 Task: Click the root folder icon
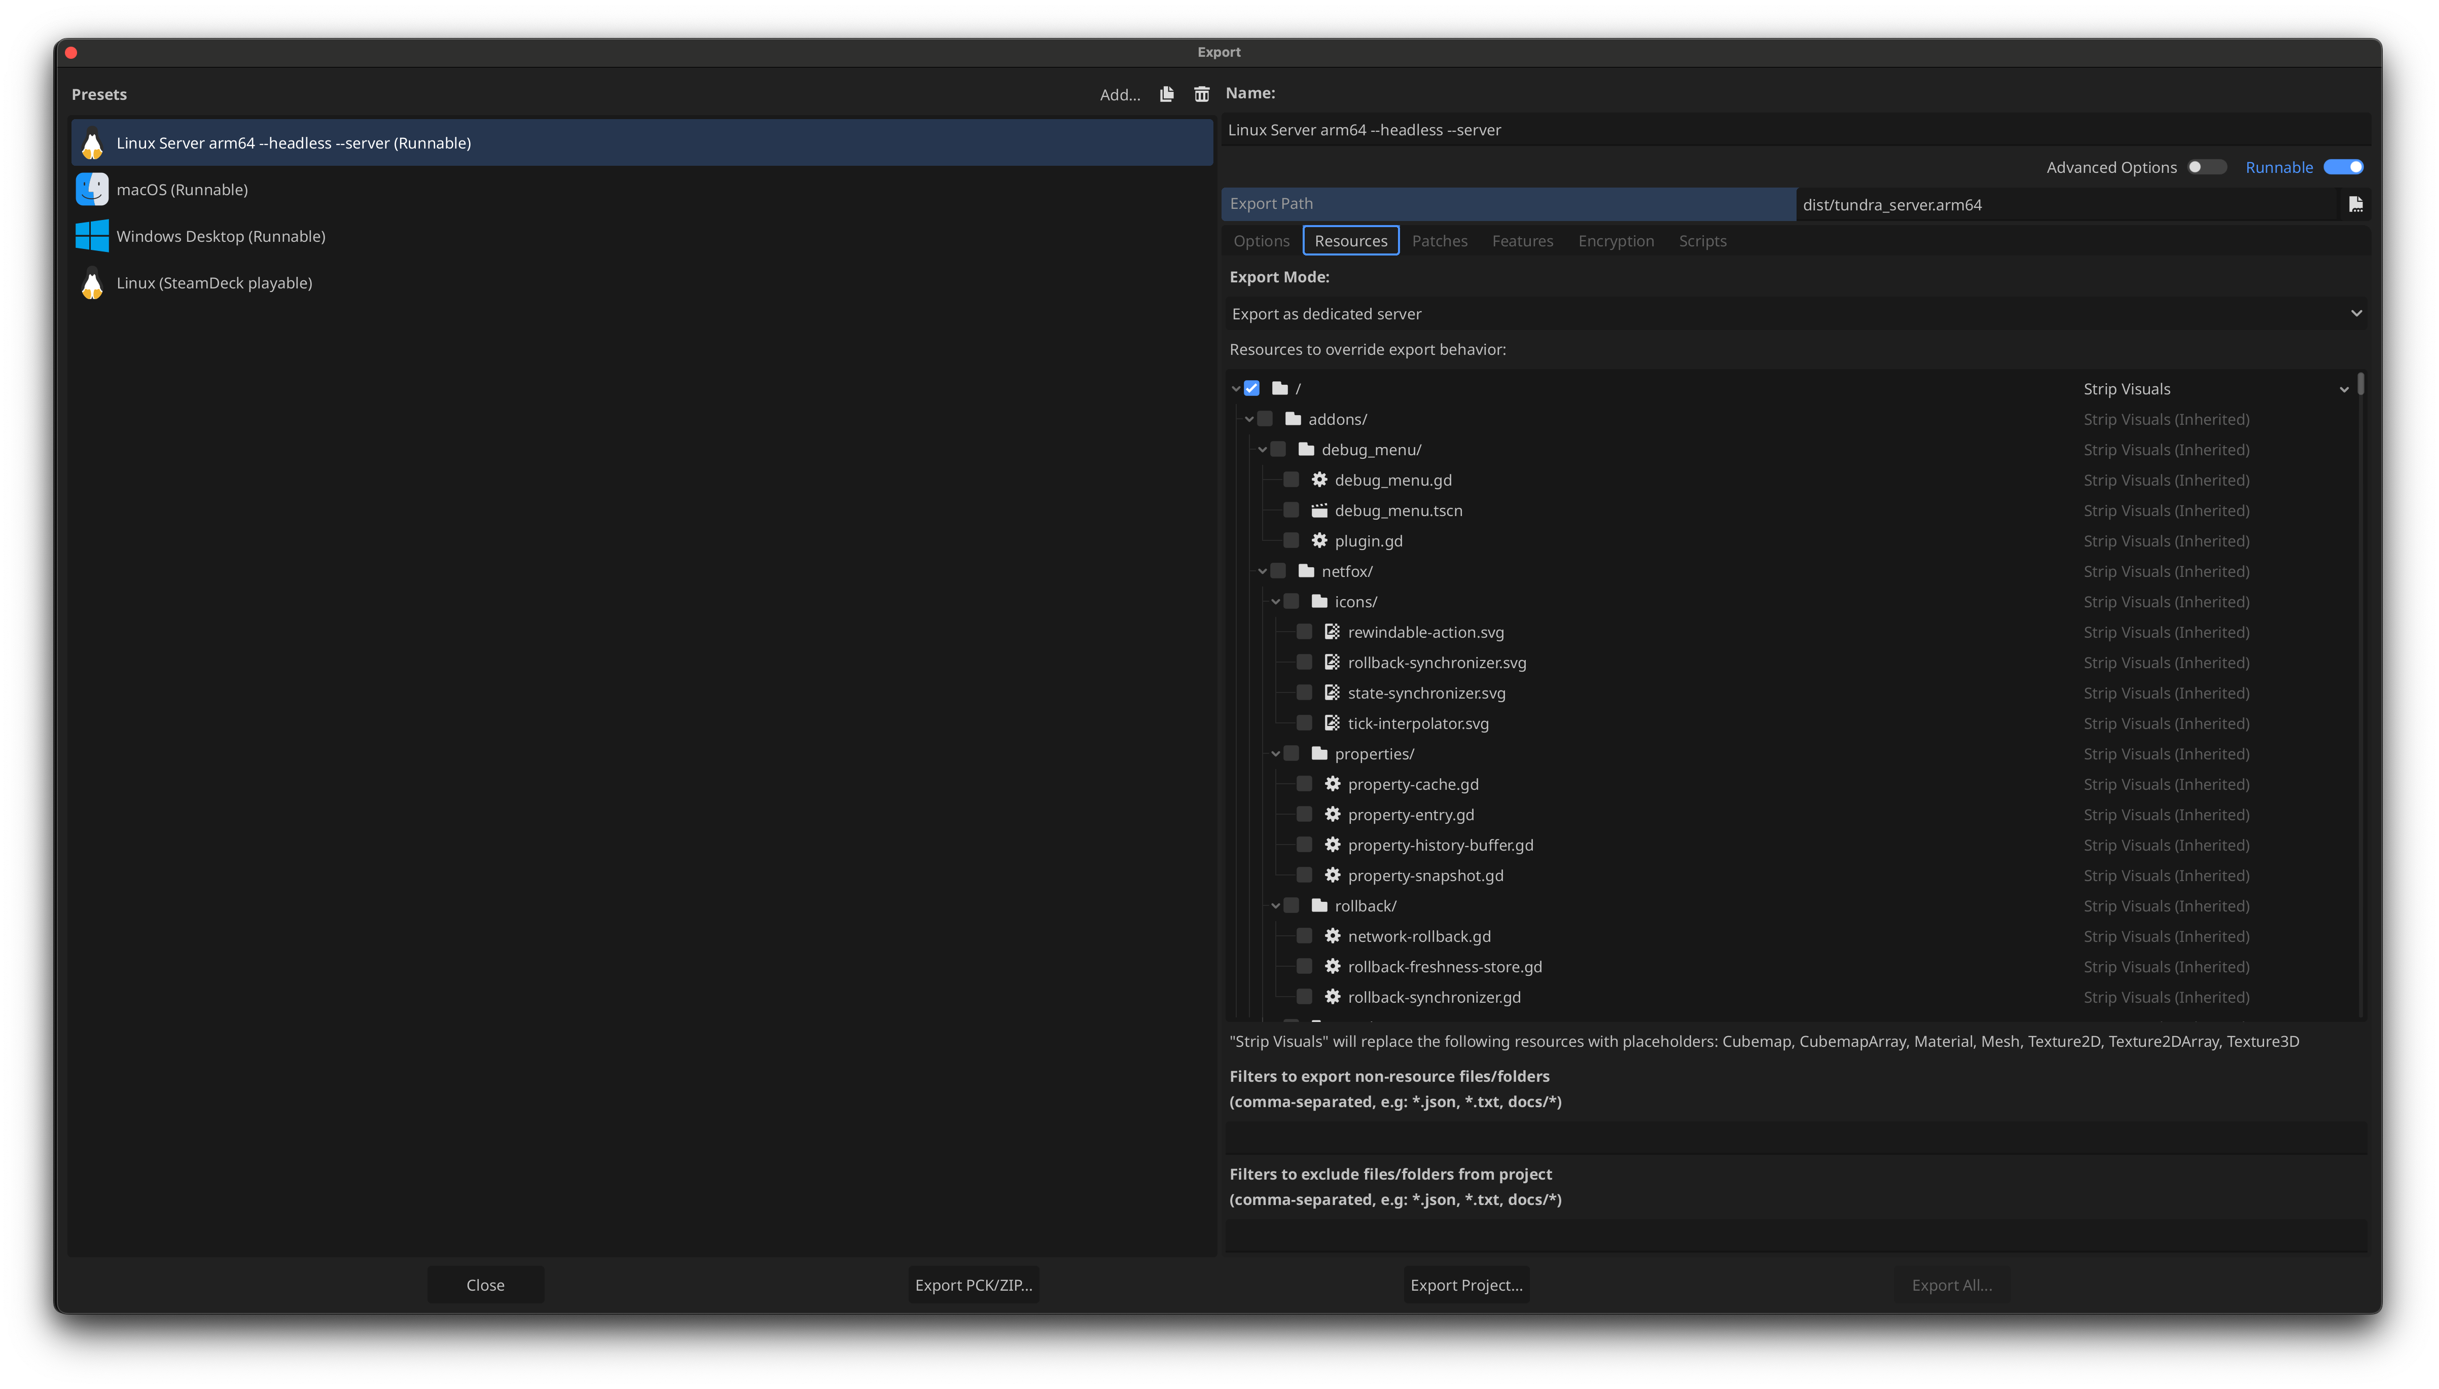pyautogui.click(x=1280, y=388)
